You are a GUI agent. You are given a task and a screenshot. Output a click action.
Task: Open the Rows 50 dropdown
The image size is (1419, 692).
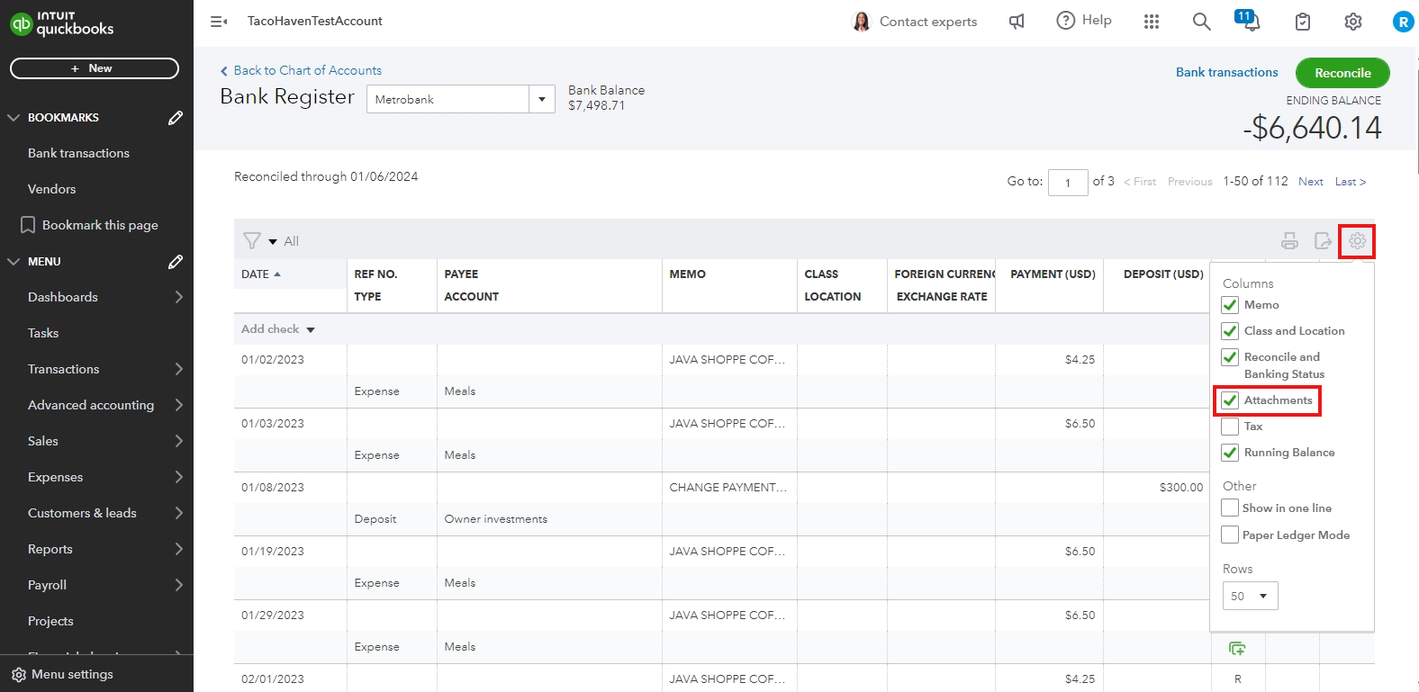tap(1251, 596)
